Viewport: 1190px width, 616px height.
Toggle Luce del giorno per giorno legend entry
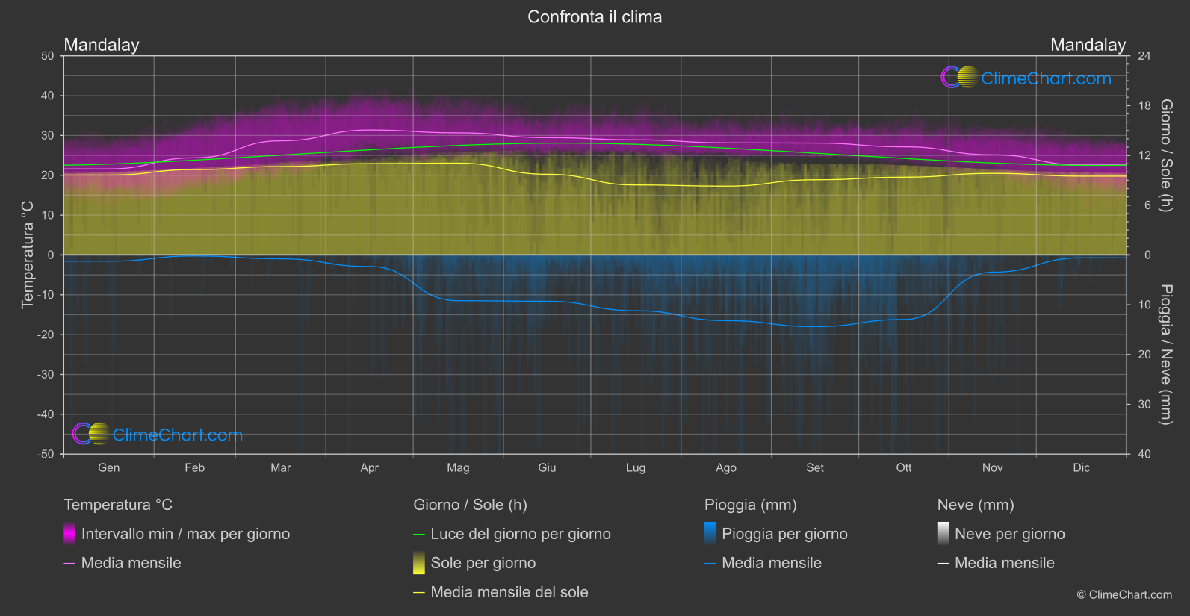point(512,534)
